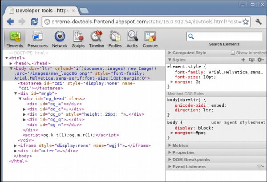This screenshot has height=182, width=267.
Task: Expand the DOM Breakpoints section
Action: click(x=170, y=159)
